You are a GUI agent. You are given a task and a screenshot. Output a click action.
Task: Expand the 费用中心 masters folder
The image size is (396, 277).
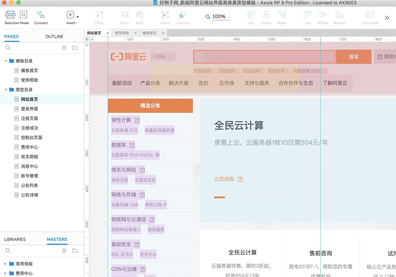(5, 273)
